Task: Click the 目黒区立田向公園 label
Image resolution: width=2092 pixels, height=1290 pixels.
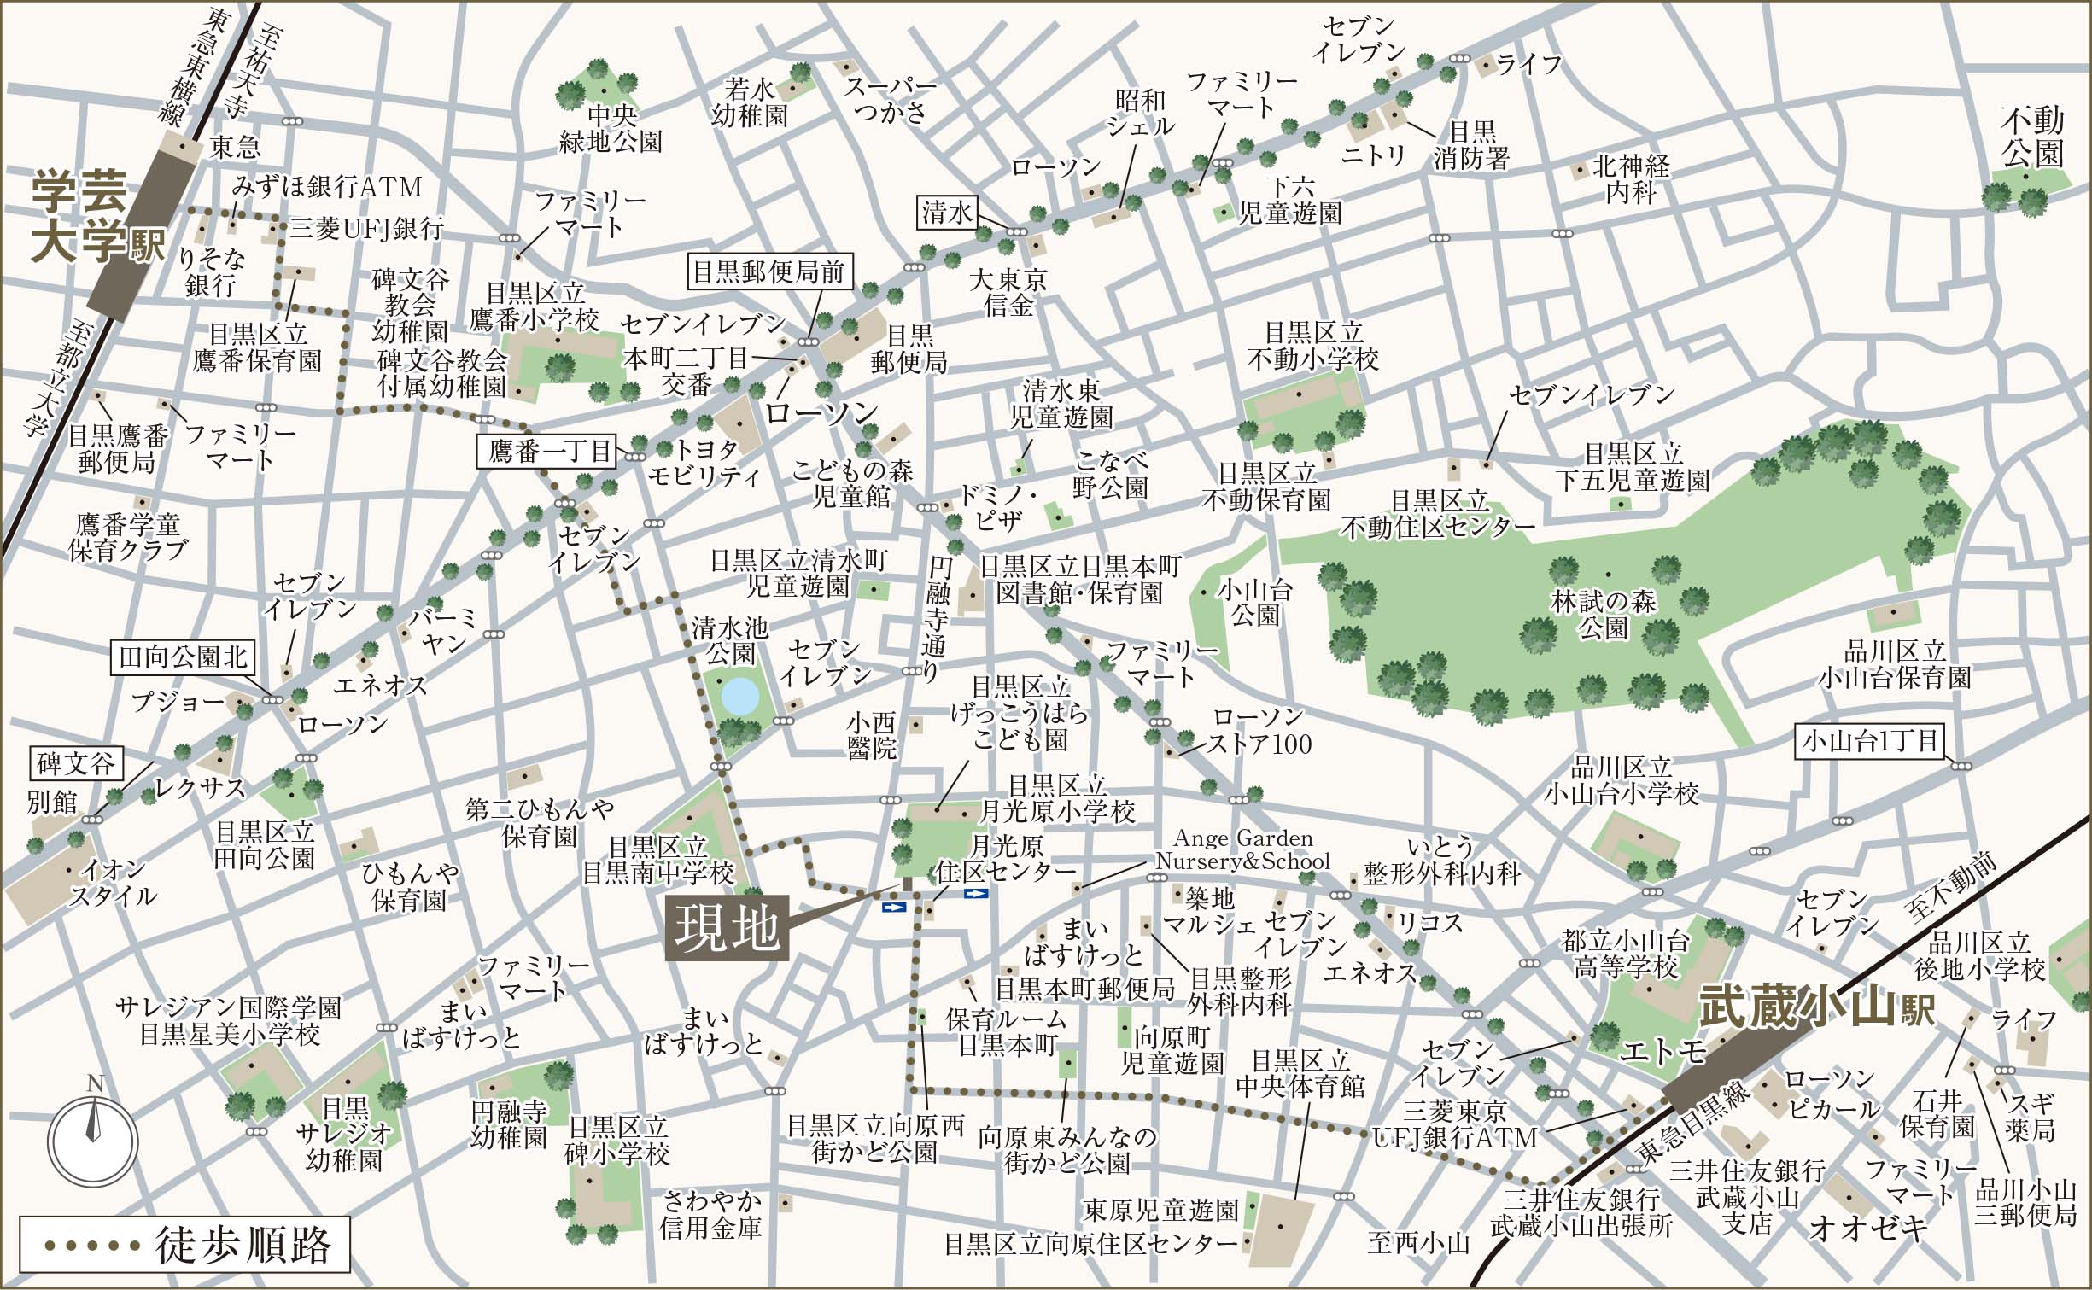Action: point(265,844)
